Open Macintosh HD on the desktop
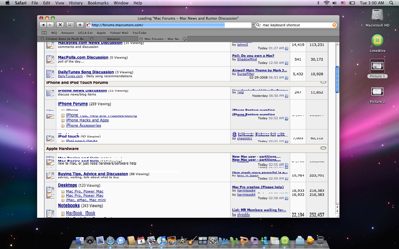 coord(377,18)
